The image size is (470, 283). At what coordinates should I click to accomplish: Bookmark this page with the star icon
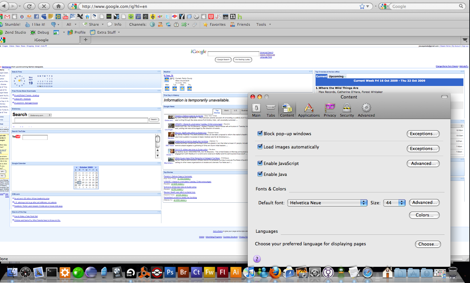coord(362,6)
